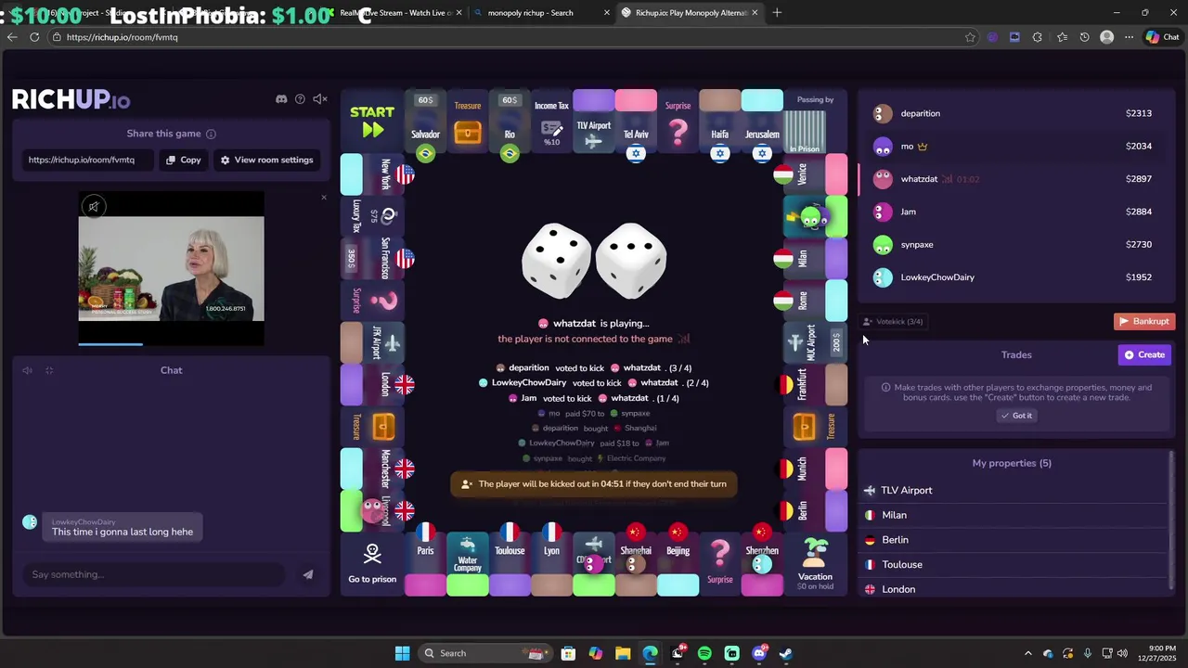Click the left die
Screen dimensions: 1188x668
point(557,261)
